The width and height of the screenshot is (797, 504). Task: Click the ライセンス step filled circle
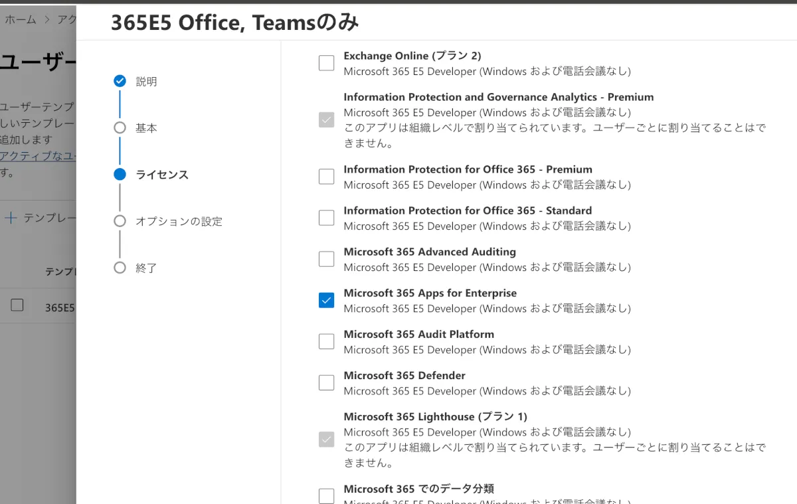[120, 175]
